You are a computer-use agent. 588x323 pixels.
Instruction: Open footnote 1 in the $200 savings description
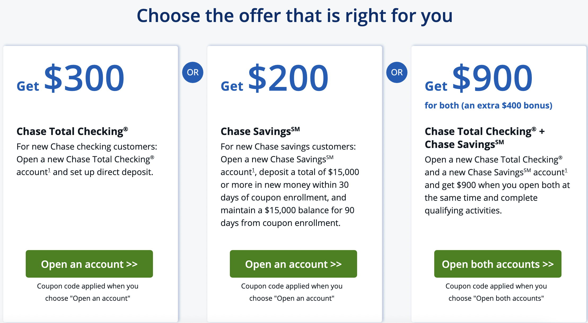[x=253, y=171]
